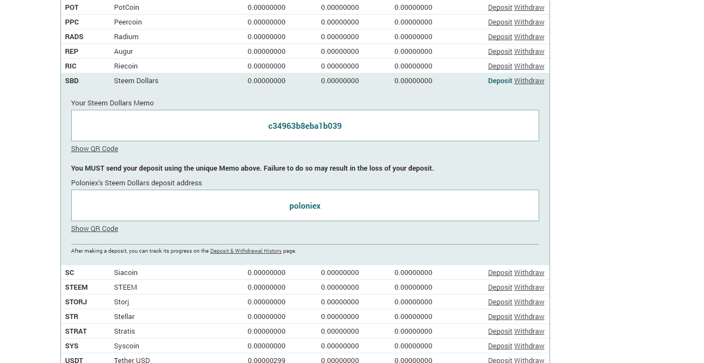Collapse the Steem Dollars Deposit panel

point(500,81)
